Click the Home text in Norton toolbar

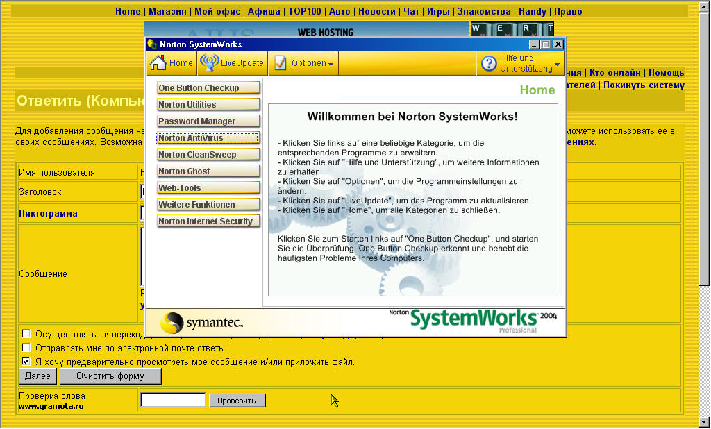(181, 63)
